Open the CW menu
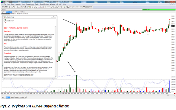 point(60,4)
